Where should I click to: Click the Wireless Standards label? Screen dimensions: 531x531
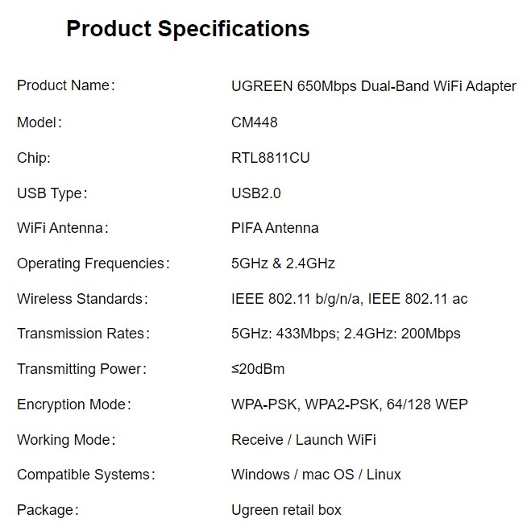pos(82,299)
